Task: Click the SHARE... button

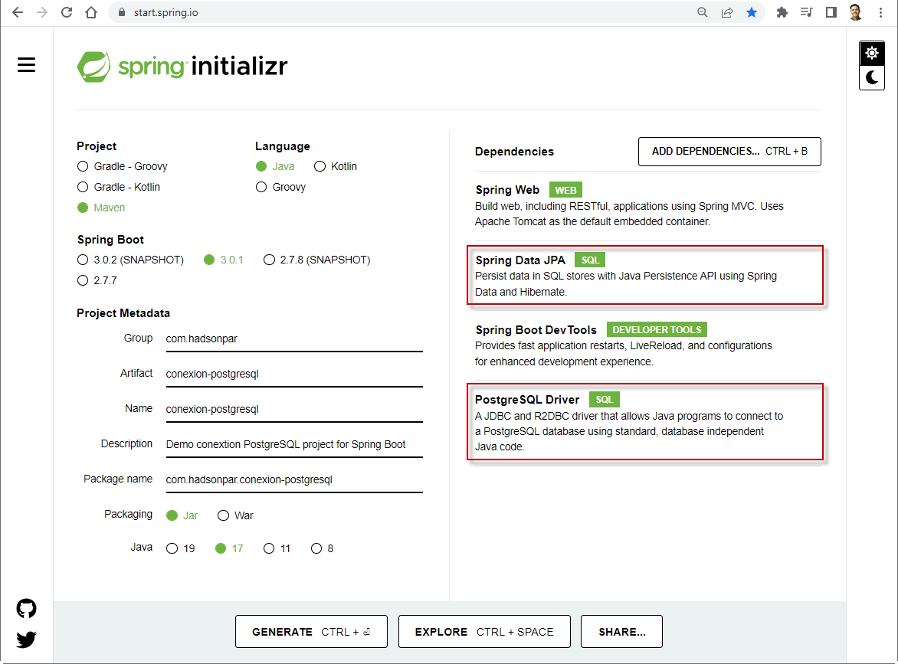Action: [622, 631]
